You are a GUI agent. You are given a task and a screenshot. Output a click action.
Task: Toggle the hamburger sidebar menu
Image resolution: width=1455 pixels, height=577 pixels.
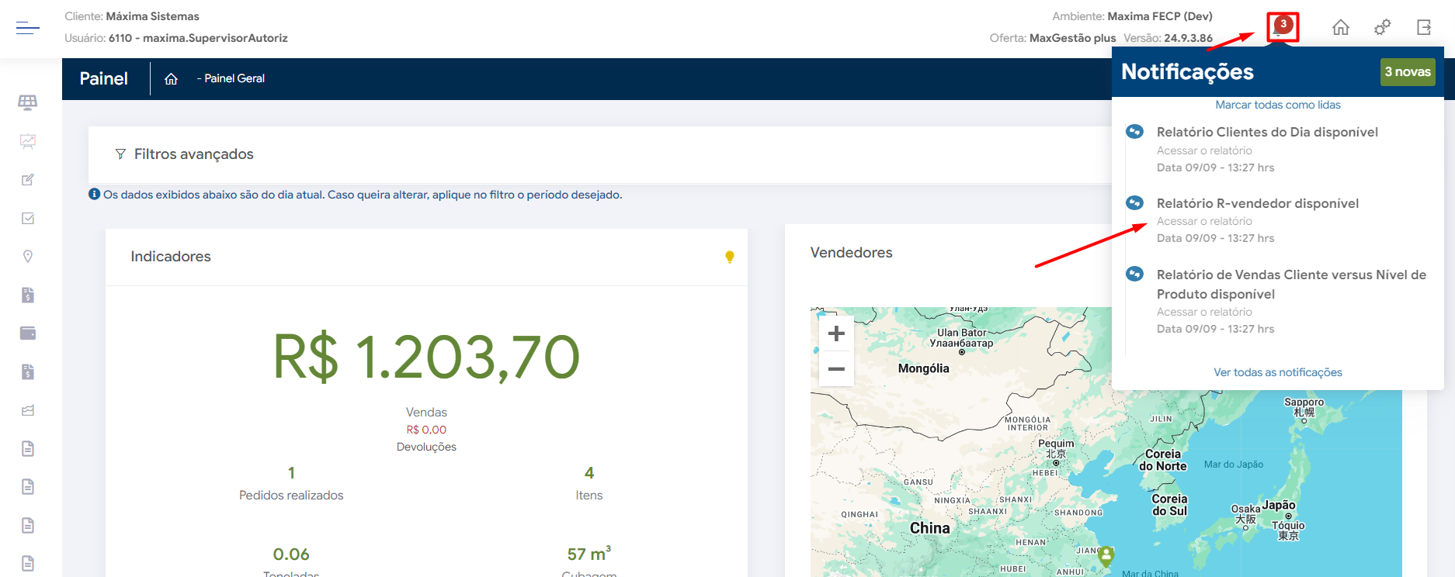[28, 28]
